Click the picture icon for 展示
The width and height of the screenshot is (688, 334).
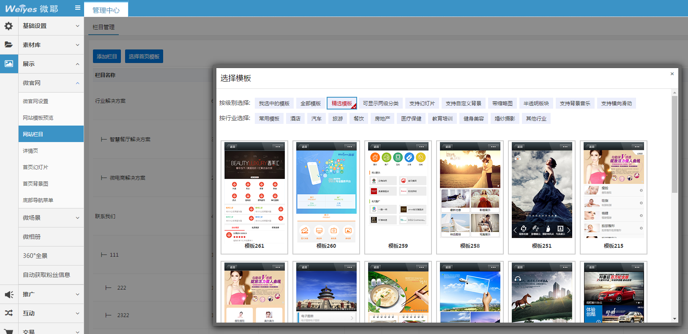coord(9,63)
